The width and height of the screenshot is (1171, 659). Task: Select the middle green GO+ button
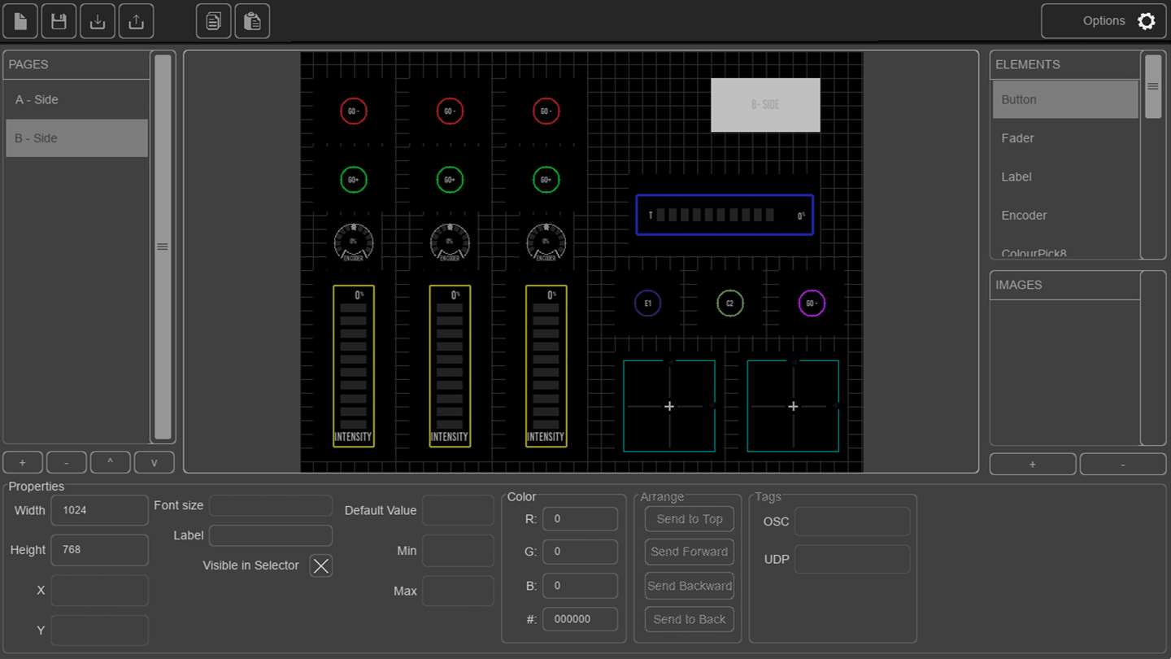tap(450, 180)
